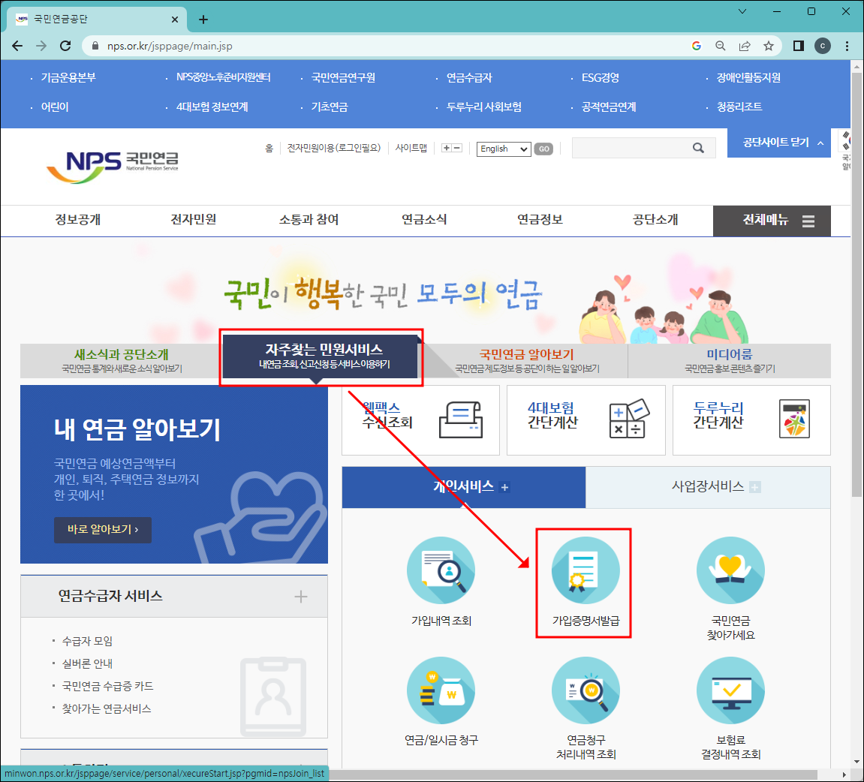Open 보험료 결정내역 조회 monitor icon
This screenshot has height=782, width=864.
(x=730, y=690)
